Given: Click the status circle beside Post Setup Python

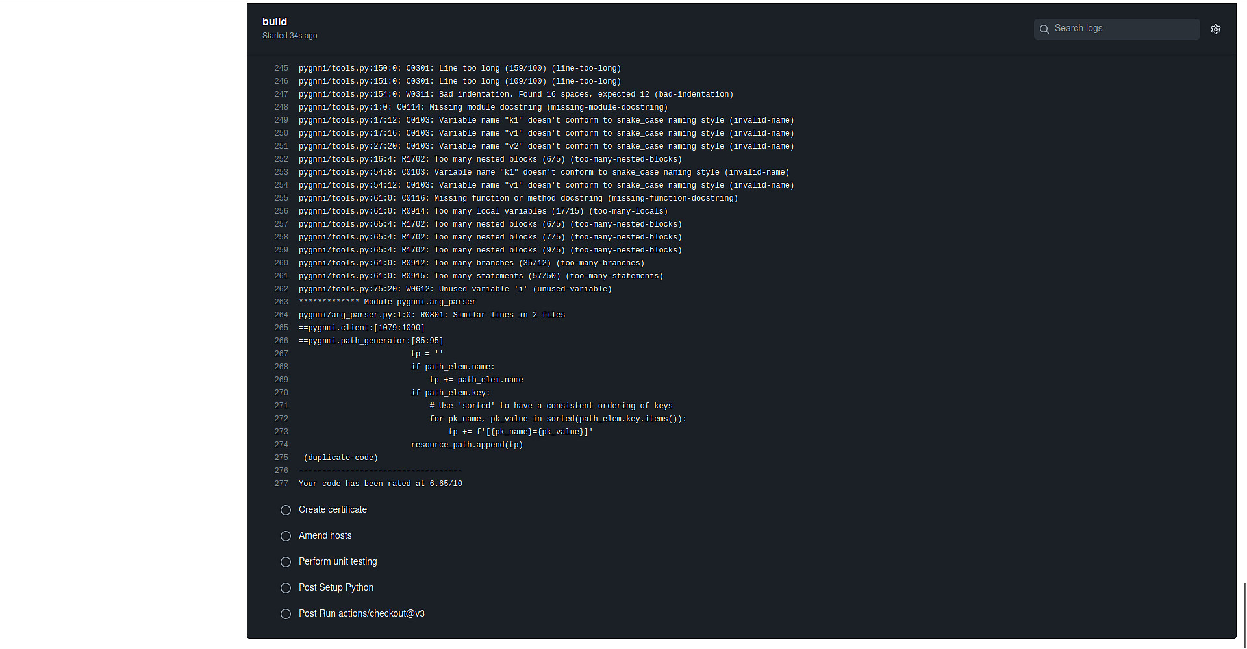Looking at the screenshot, I should [x=286, y=588].
